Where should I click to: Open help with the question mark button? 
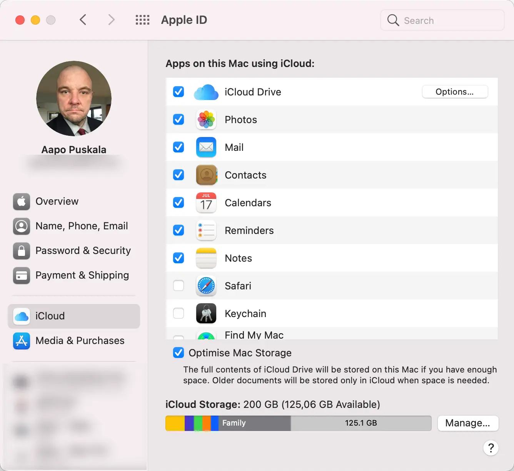pos(491,448)
